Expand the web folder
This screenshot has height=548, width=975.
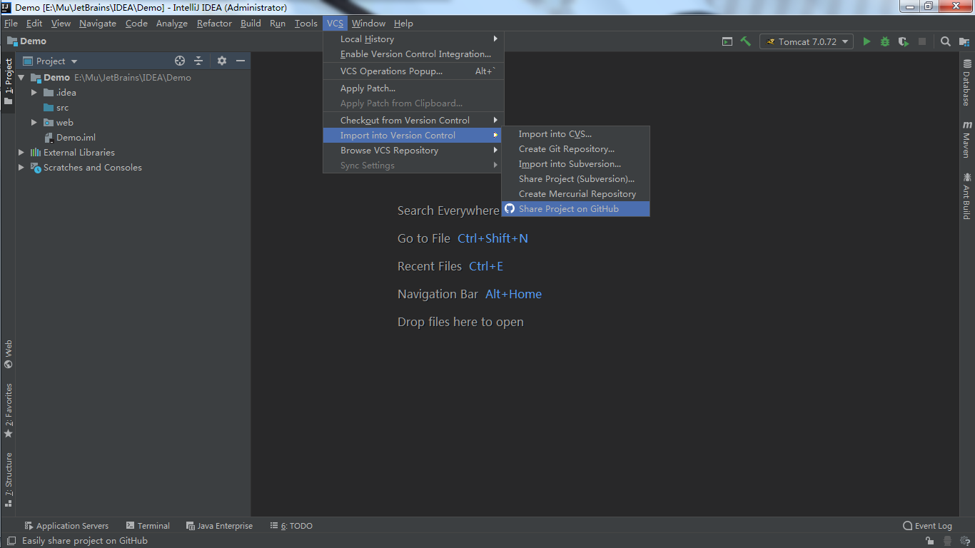pos(34,122)
